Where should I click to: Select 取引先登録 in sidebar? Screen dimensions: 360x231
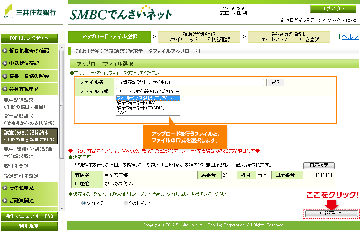(x=29, y=166)
